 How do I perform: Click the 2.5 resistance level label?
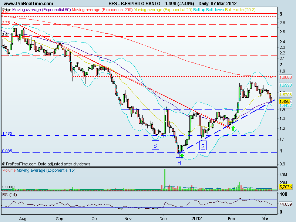[x=5, y=34]
